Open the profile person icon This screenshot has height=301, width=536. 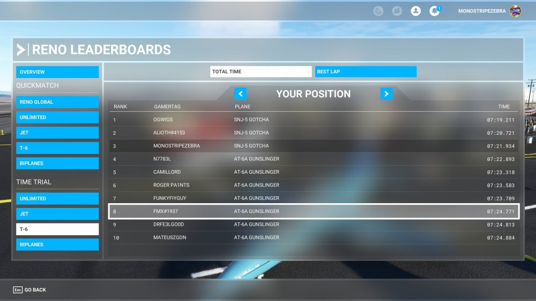(x=416, y=11)
